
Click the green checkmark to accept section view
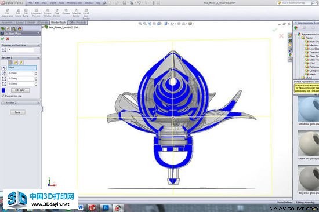click(x=3, y=39)
